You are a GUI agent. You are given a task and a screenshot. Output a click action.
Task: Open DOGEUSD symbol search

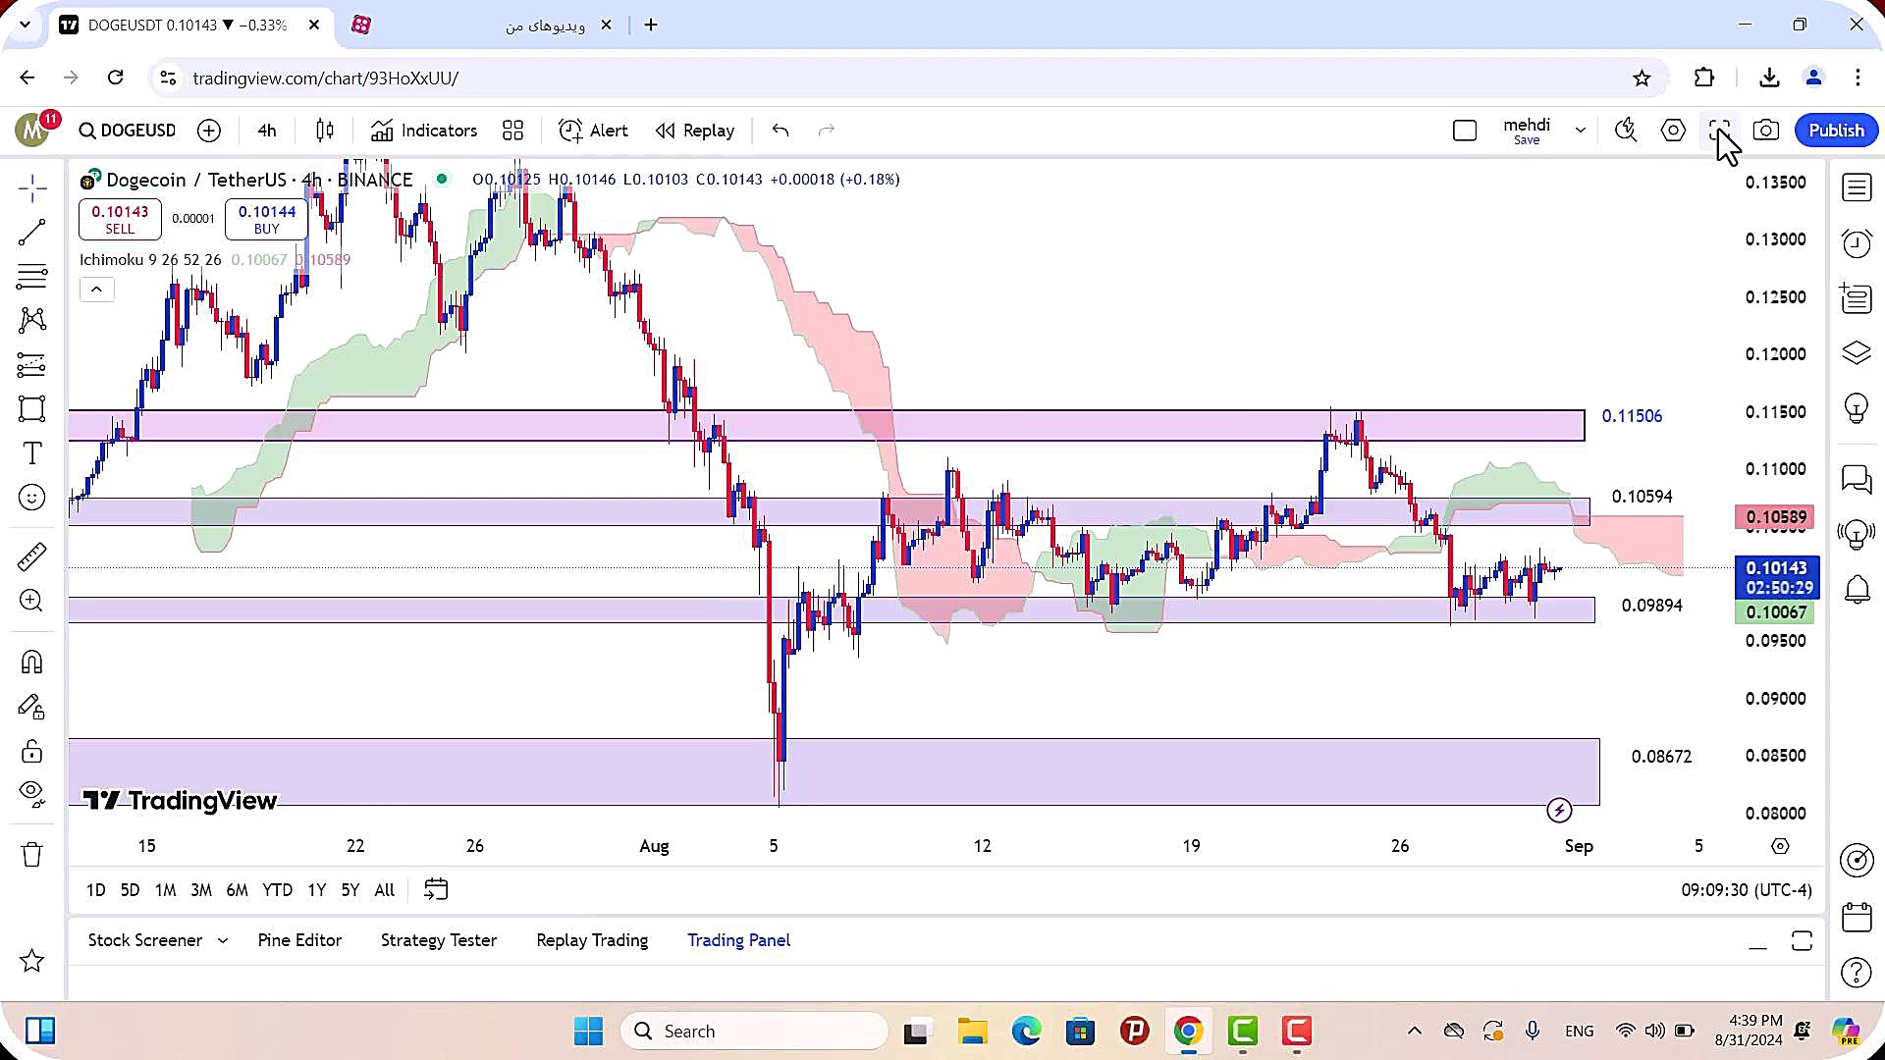coord(128,131)
